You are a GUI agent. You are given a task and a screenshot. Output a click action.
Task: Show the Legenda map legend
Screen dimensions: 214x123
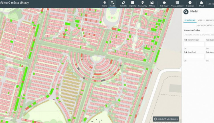(132, 3)
